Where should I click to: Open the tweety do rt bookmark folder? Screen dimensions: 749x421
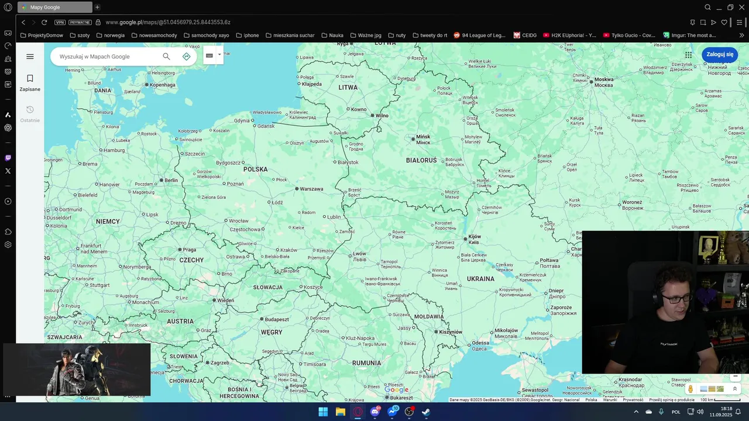click(x=430, y=35)
